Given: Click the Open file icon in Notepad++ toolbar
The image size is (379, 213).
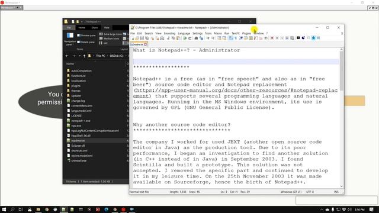Looking at the screenshot, I should coord(137,38).
